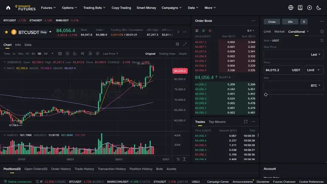Expand more time intervals dropdown

click(52, 54)
